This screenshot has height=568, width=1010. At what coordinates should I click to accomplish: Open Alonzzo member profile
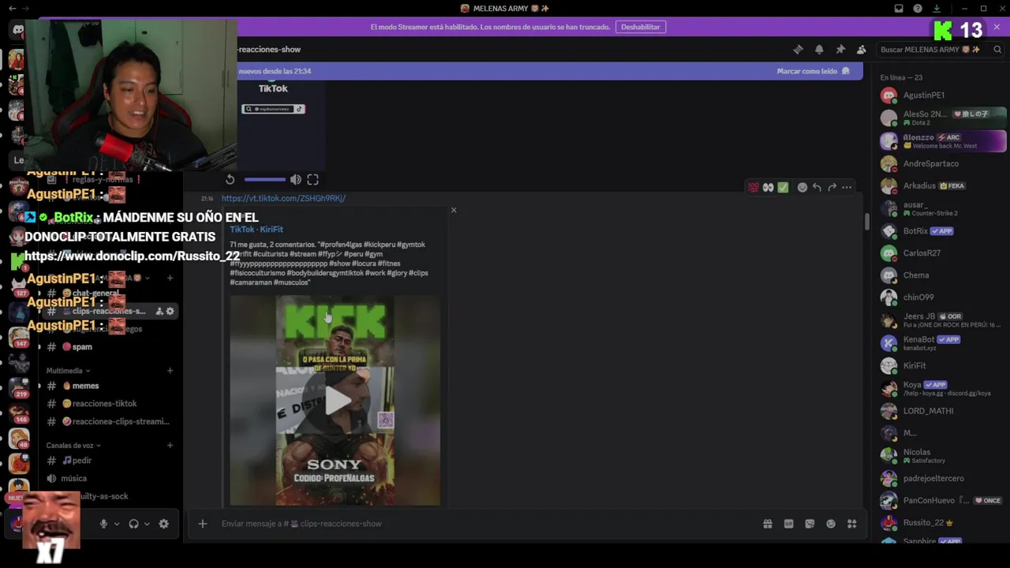pyautogui.click(x=943, y=141)
